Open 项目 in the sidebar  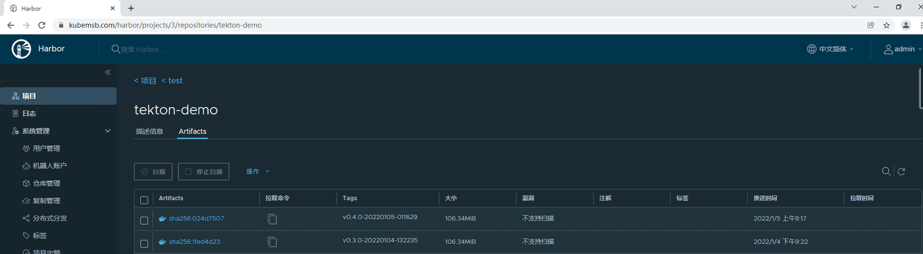[x=58, y=96]
